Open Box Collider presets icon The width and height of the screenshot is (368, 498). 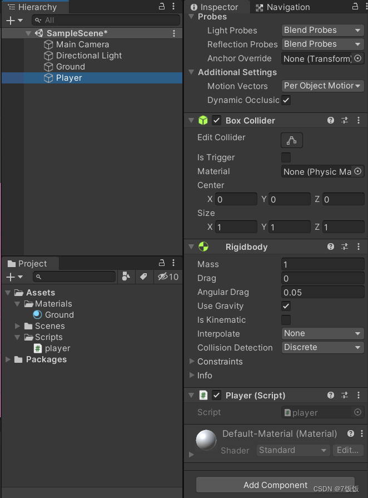[x=345, y=120]
